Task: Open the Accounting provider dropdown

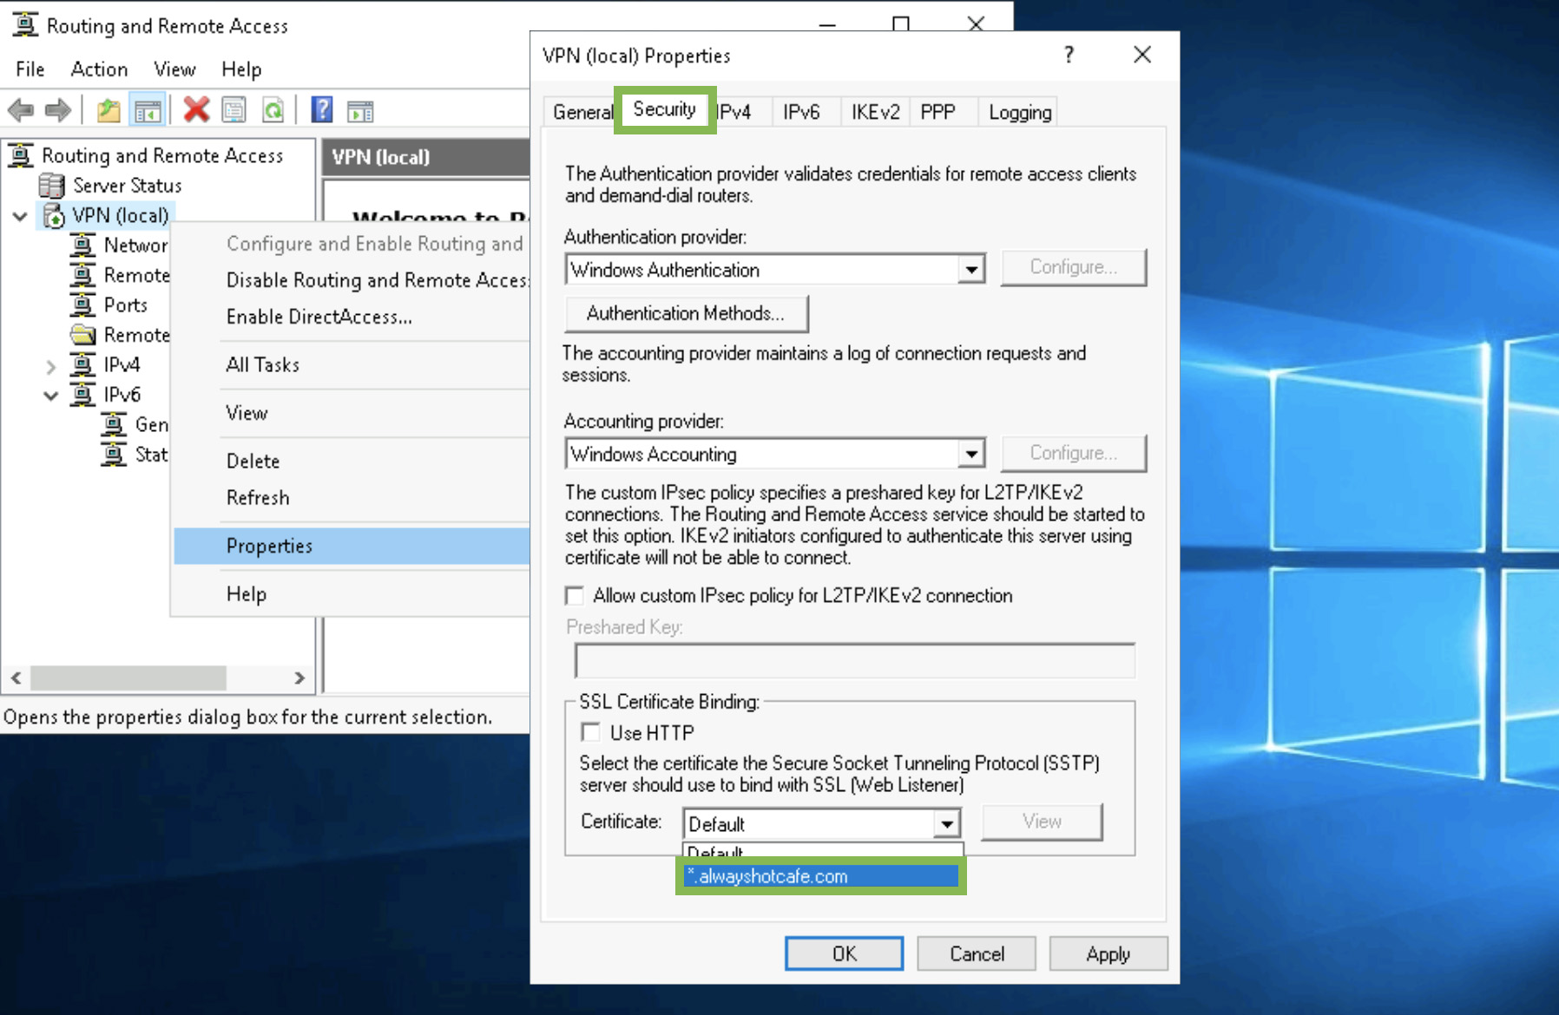Action: pyautogui.click(x=971, y=454)
